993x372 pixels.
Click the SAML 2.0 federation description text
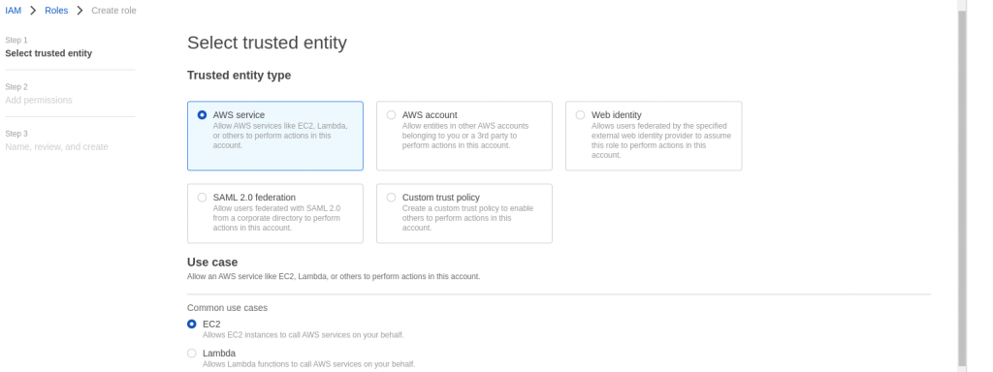(x=276, y=218)
